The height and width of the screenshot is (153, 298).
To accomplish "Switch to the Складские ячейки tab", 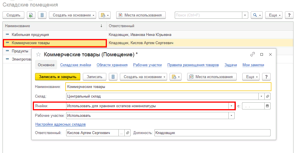I will click(75, 65).
